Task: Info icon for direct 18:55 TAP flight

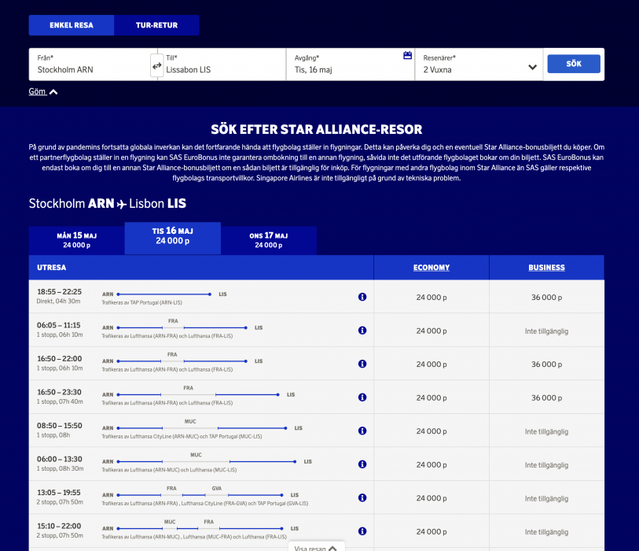Action: tap(362, 297)
